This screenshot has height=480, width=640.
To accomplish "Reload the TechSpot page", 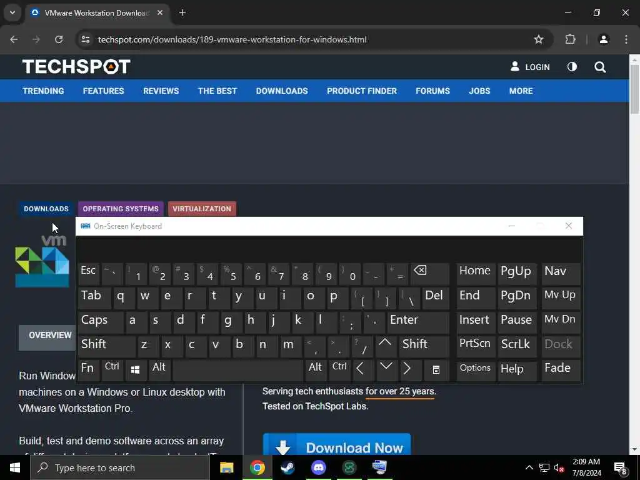I will click(59, 39).
